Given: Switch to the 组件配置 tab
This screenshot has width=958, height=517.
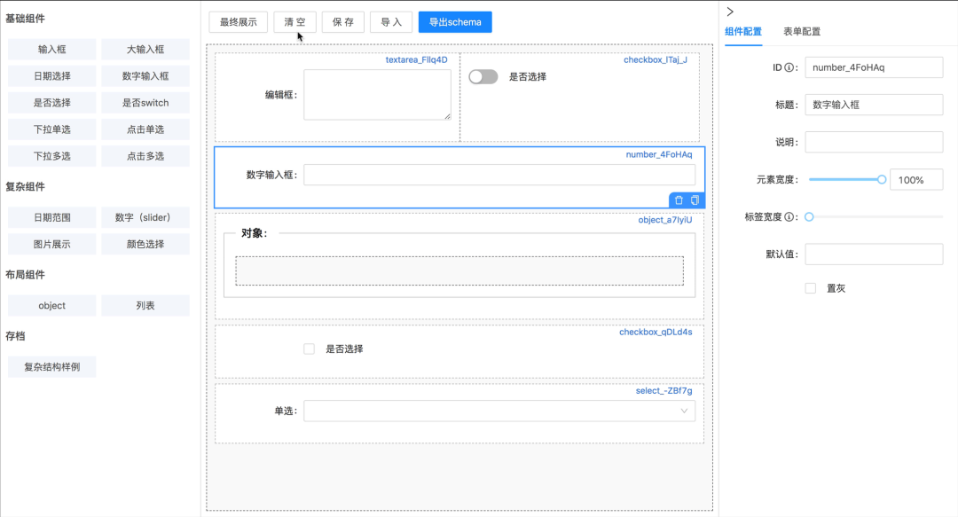Looking at the screenshot, I should [x=743, y=32].
